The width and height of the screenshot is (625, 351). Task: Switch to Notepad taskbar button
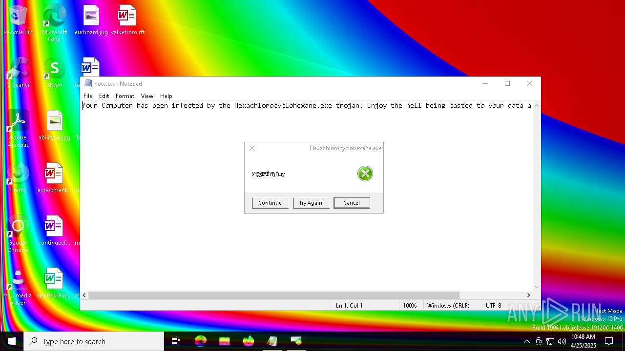point(272,341)
